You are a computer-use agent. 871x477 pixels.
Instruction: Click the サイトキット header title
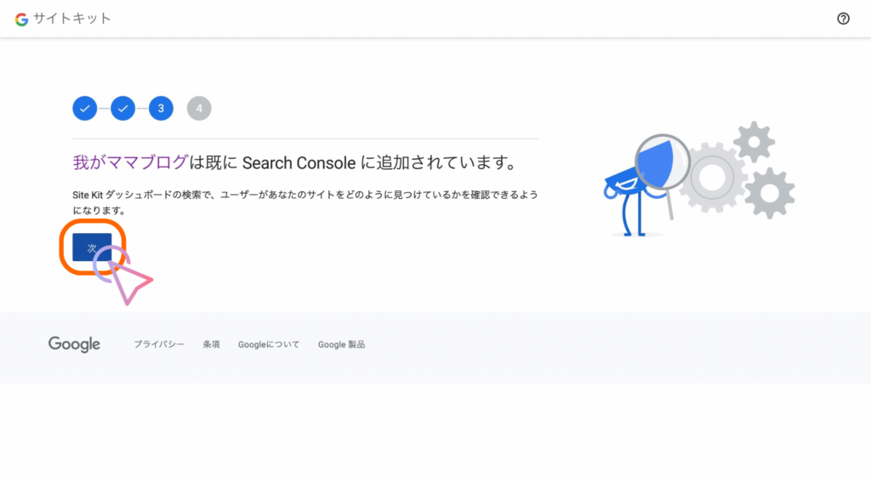click(x=72, y=19)
